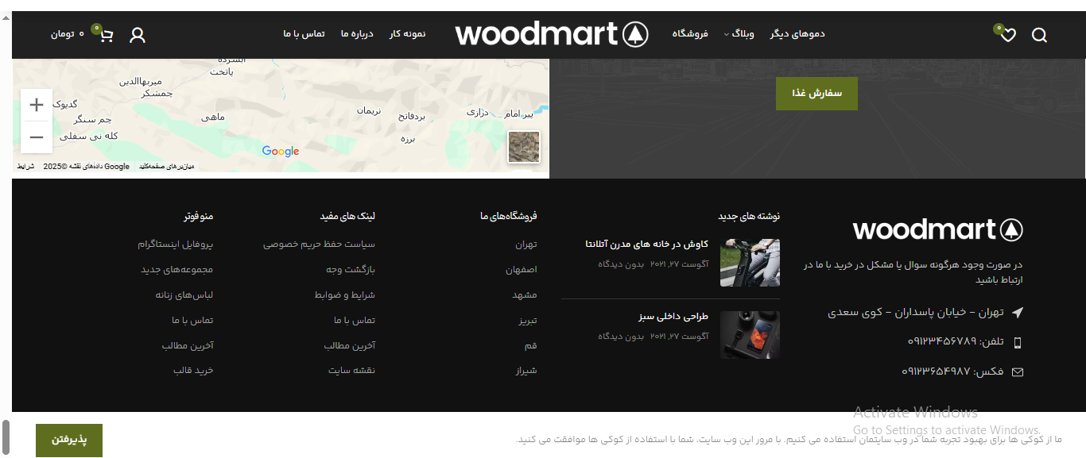The image size is (1086, 458).
Task: Select دموهای دیگر in the navigation
Action: tap(797, 34)
